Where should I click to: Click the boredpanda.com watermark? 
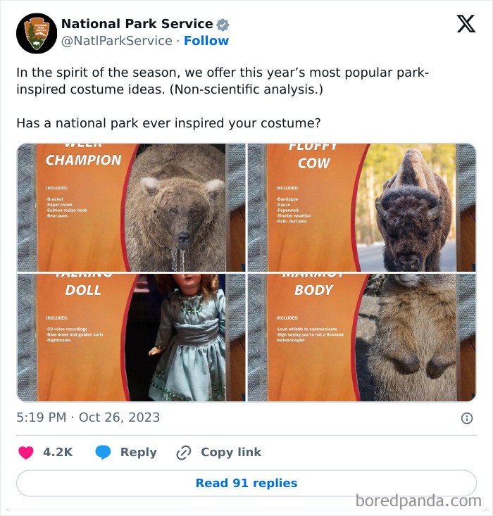(x=418, y=501)
